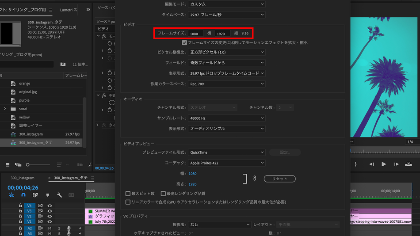The height and width of the screenshot is (236, 420).
Task: Open timeline settings wrench icon
Action: tap(60, 195)
